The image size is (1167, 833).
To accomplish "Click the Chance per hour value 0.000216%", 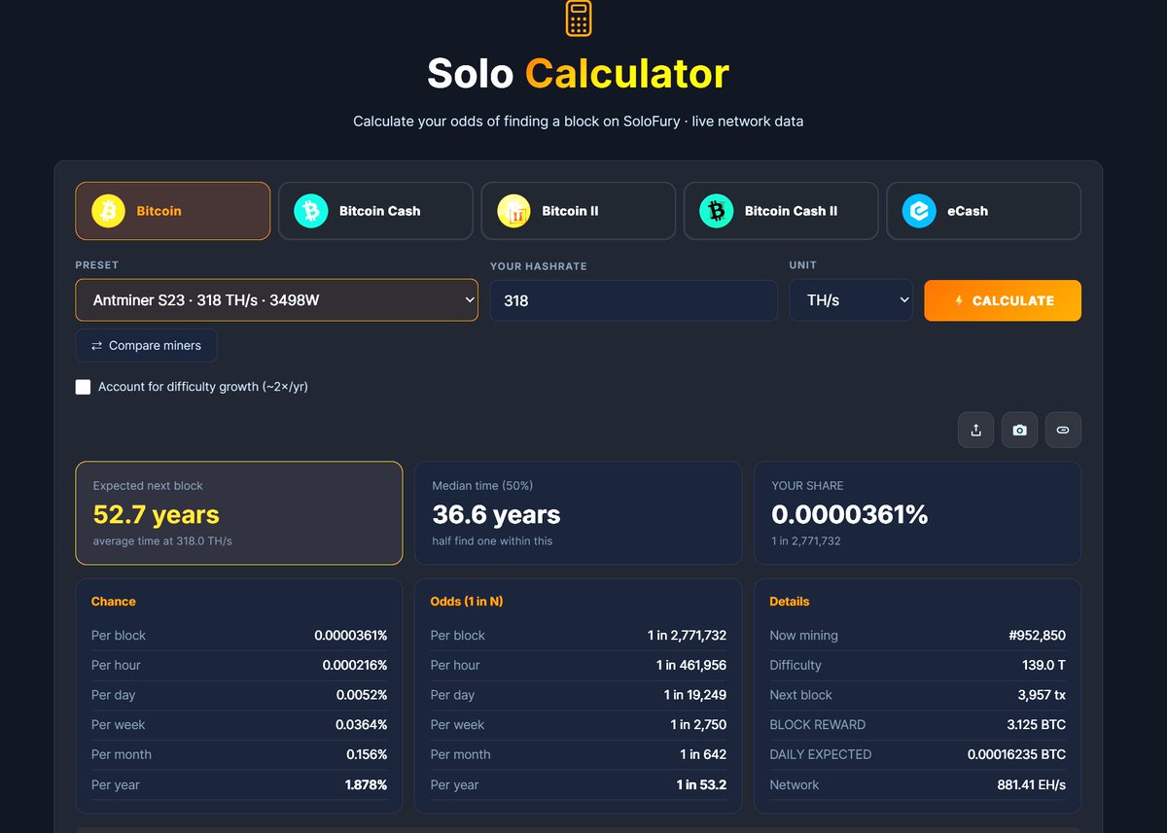I will (355, 666).
